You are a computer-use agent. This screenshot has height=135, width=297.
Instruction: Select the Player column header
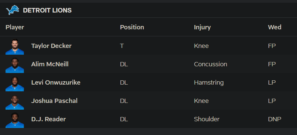tap(15, 27)
